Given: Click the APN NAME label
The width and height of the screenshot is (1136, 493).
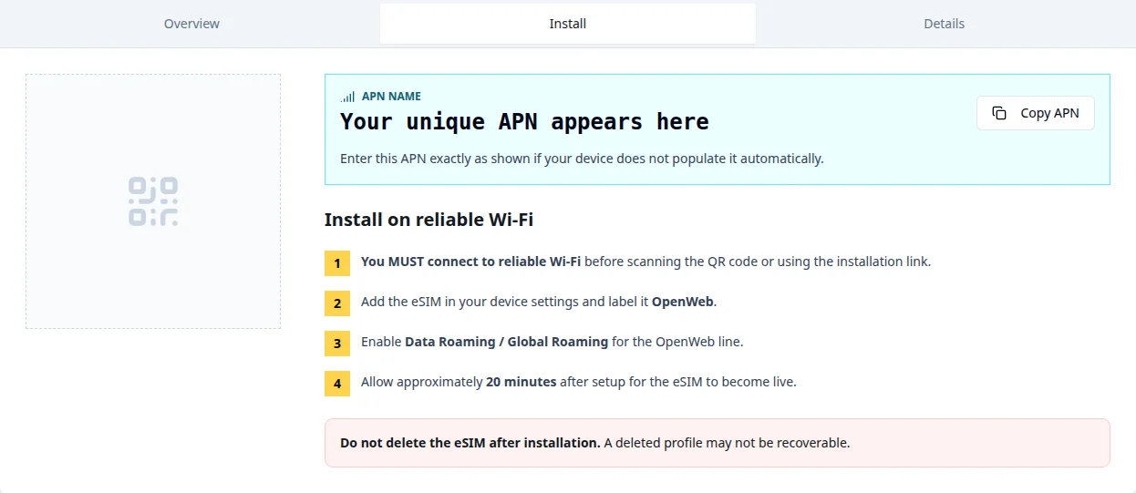Looking at the screenshot, I should (391, 97).
